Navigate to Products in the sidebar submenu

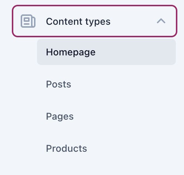click(x=106, y=148)
